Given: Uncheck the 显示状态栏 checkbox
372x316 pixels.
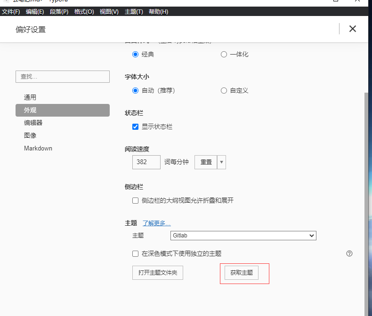Looking at the screenshot, I should click(136, 126).
